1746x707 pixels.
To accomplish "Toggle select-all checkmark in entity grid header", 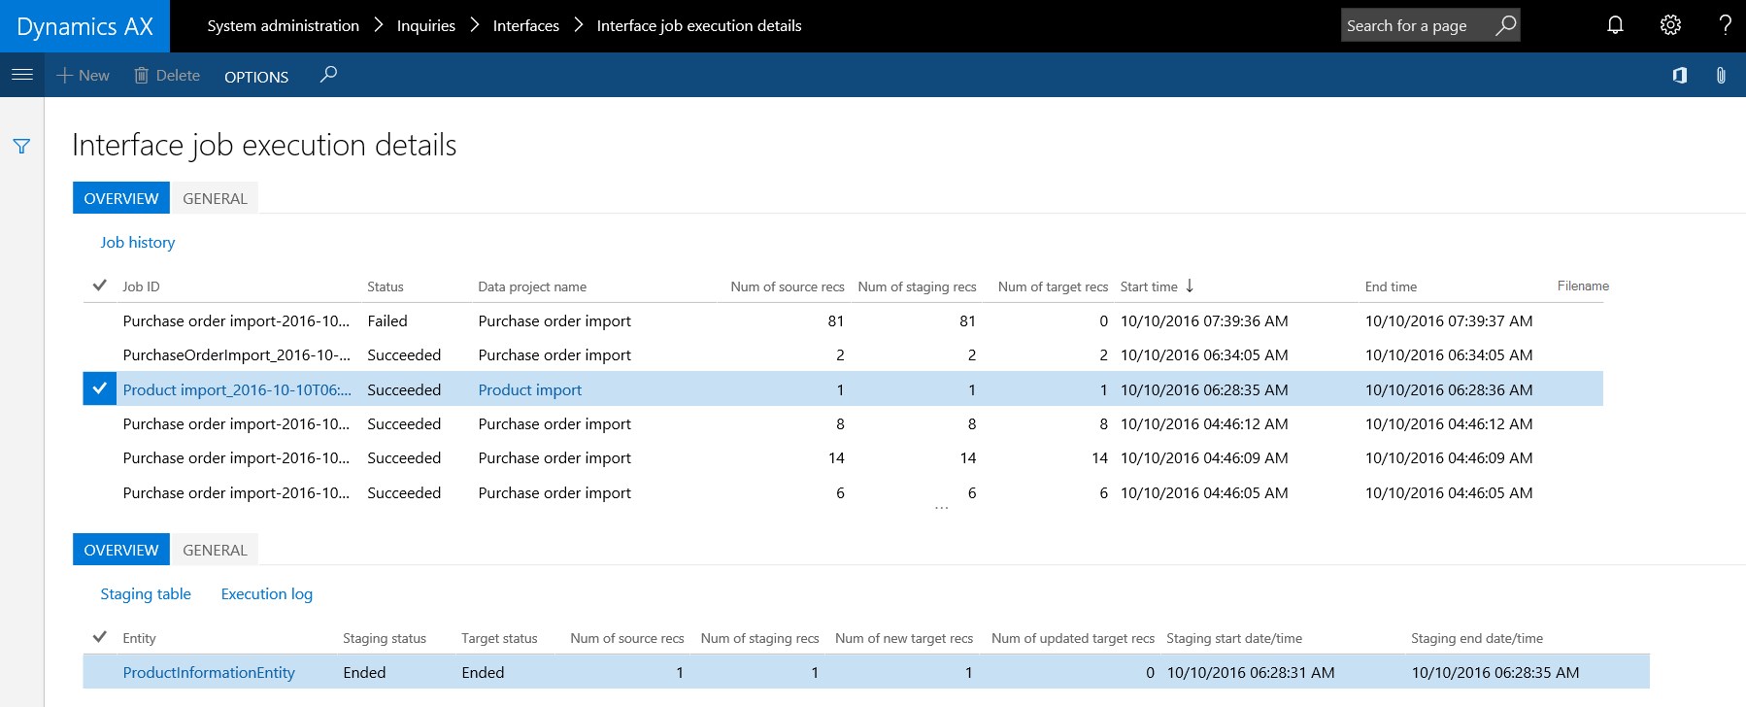I will (x=99, y=637).
